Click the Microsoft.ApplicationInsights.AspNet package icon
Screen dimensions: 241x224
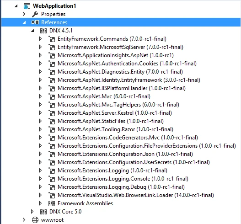pos(52,55)
